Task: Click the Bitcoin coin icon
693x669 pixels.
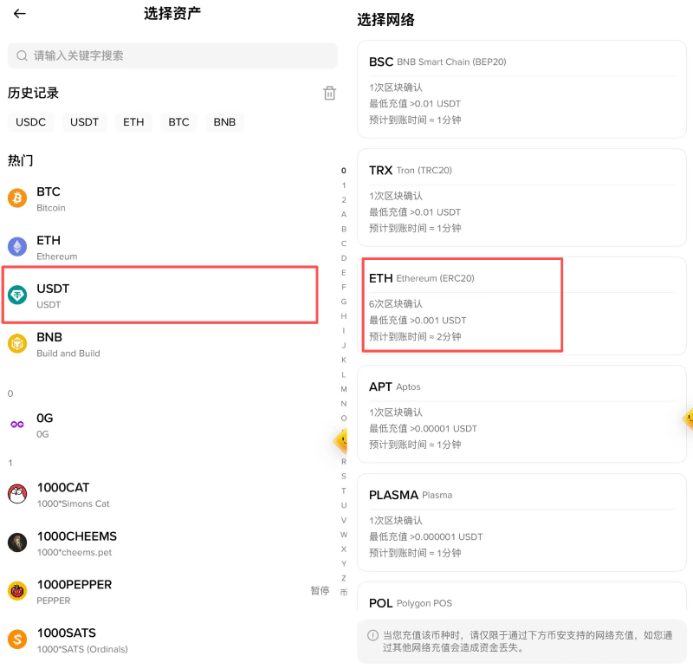Action: click(17, 198)
